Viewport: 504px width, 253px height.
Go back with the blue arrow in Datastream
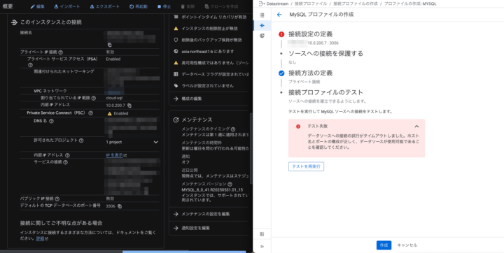click(x=279, y=15)
